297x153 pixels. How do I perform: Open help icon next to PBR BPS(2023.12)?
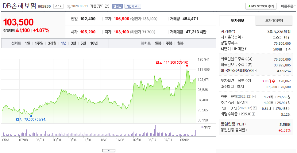tap(255, 108)
